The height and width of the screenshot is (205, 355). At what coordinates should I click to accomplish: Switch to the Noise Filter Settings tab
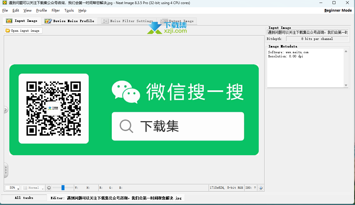127,21
